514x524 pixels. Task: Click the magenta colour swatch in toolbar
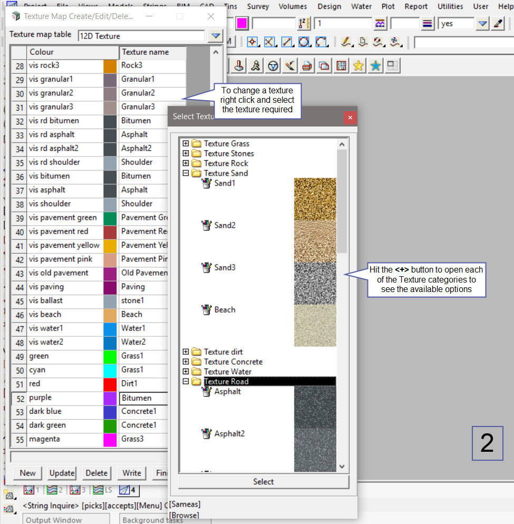click(243, 24)
